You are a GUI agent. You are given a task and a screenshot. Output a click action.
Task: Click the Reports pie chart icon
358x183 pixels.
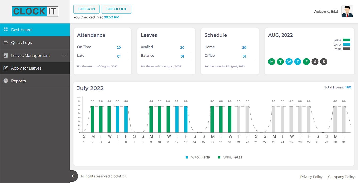click(x=6, y=81)
